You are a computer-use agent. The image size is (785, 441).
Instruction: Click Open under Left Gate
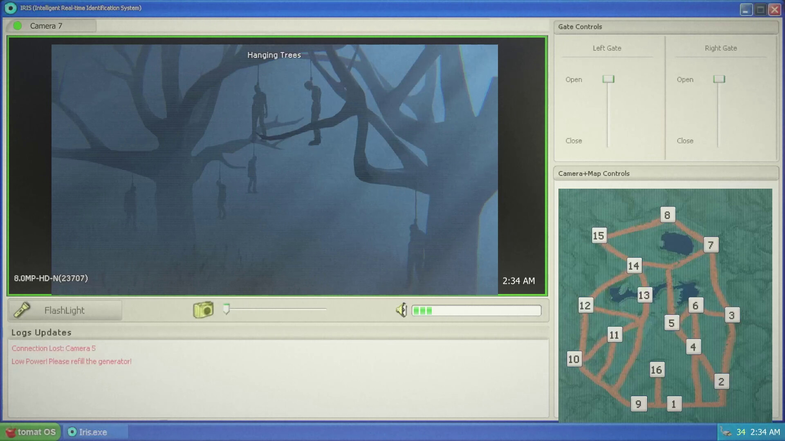pos(574,79)
